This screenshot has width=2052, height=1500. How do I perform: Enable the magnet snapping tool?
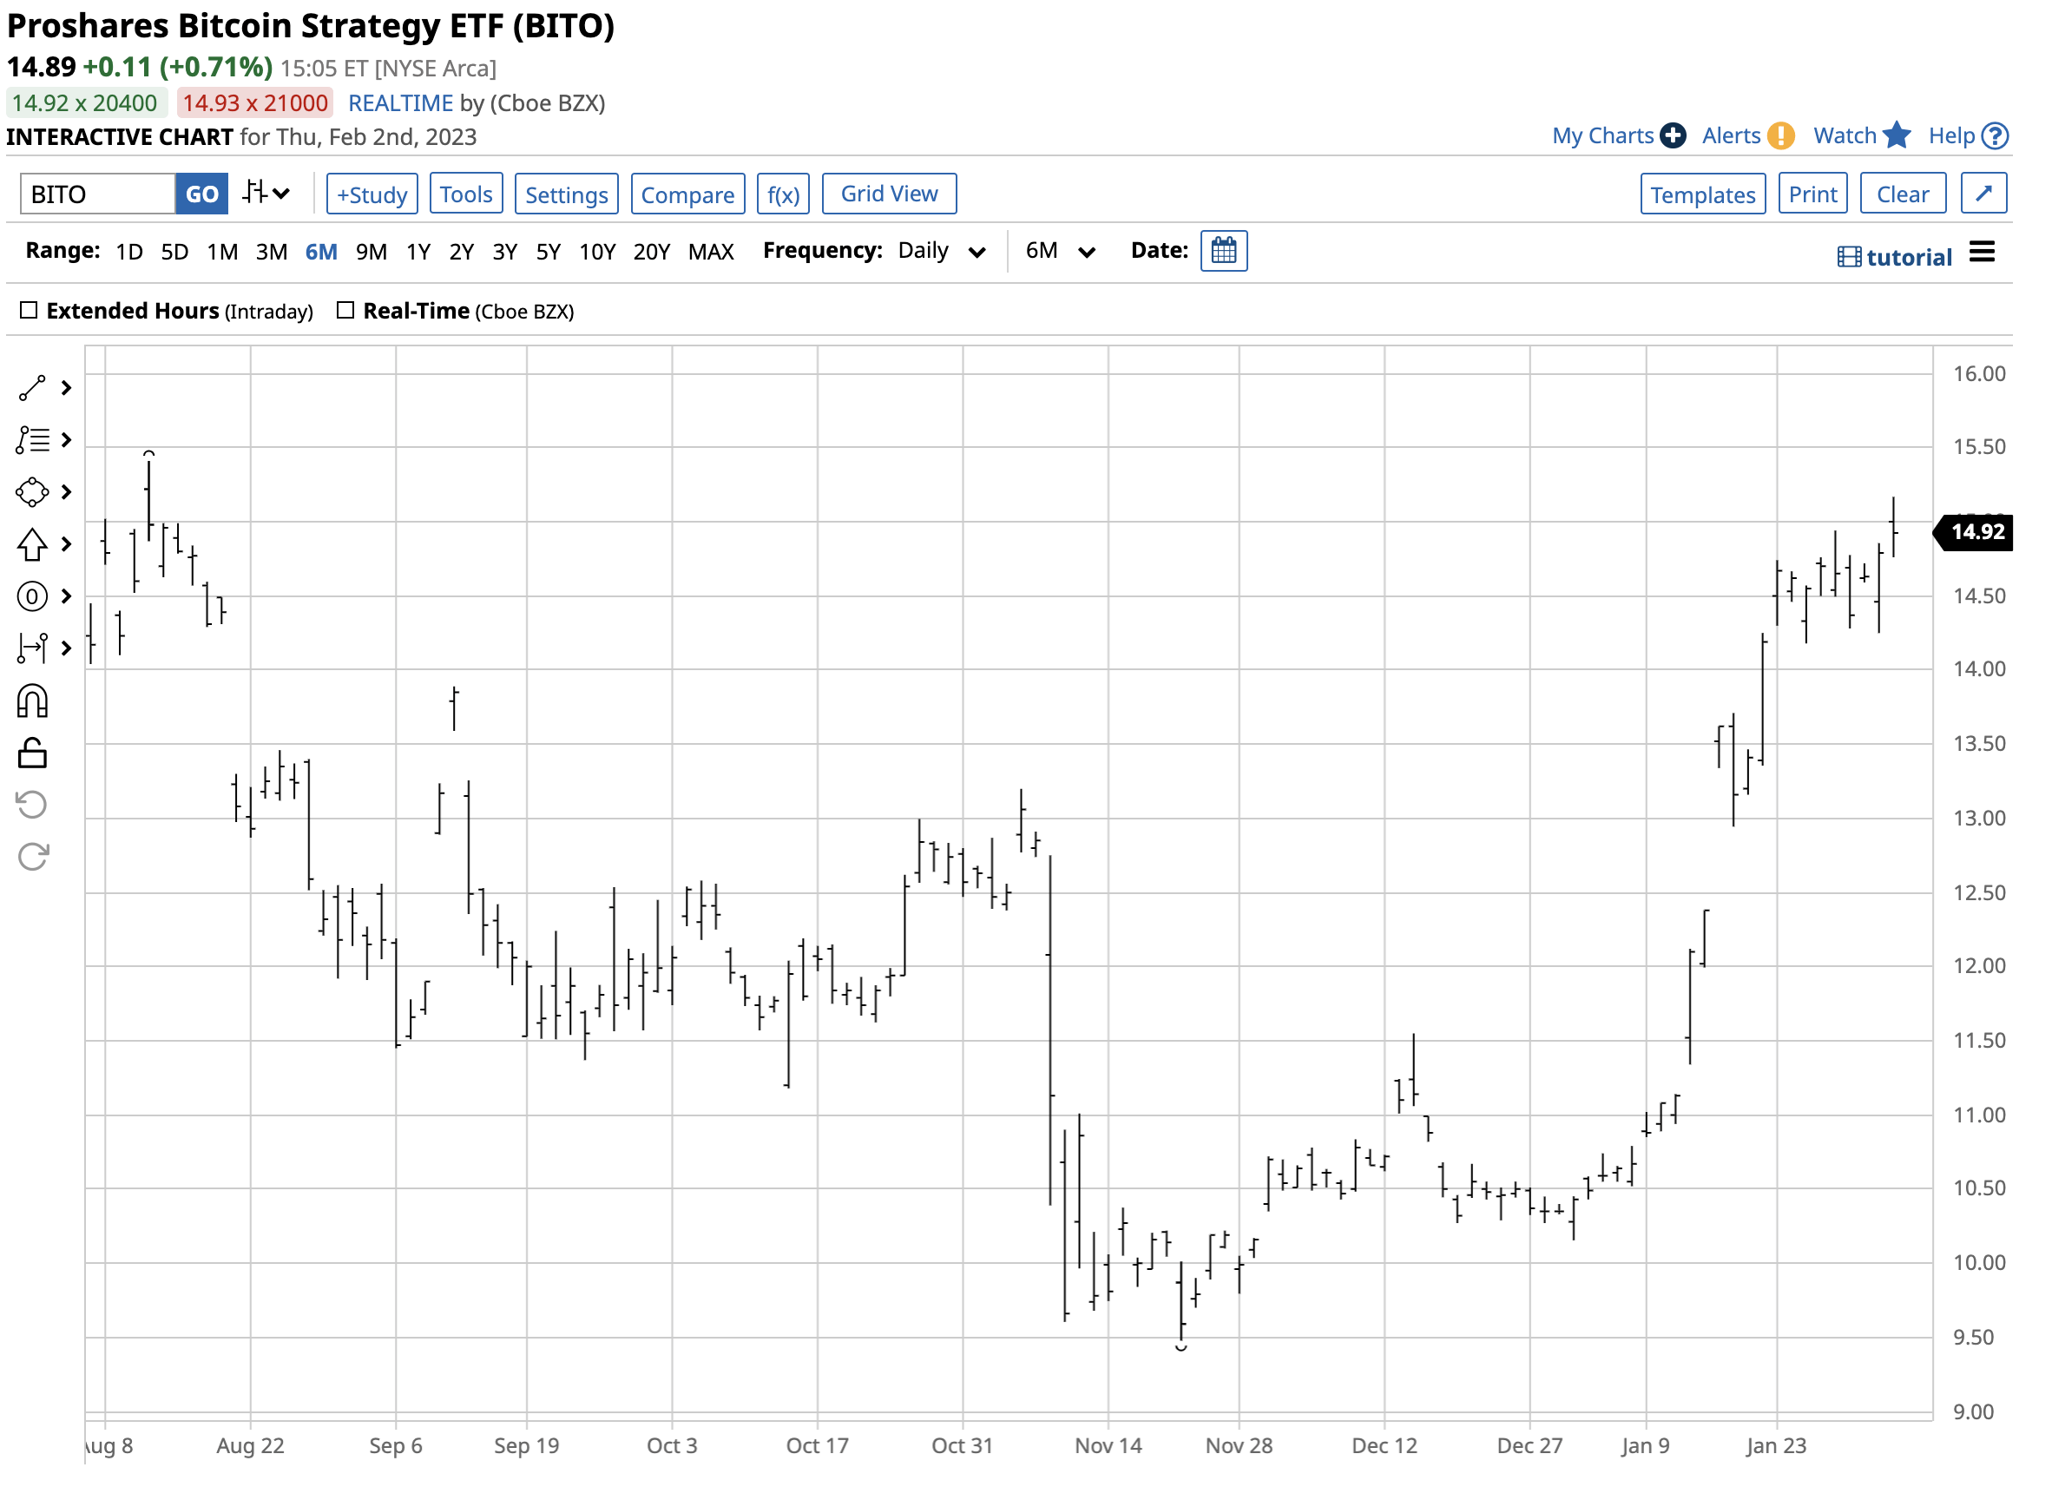pos(32,700)
